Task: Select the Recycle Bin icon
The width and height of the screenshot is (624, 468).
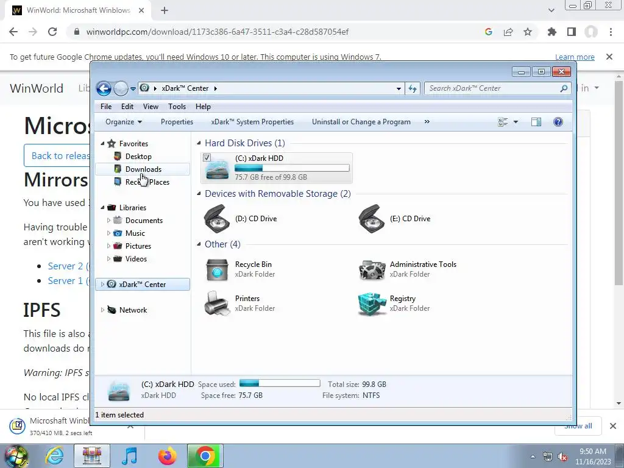Action: click(x=217, y=269)
